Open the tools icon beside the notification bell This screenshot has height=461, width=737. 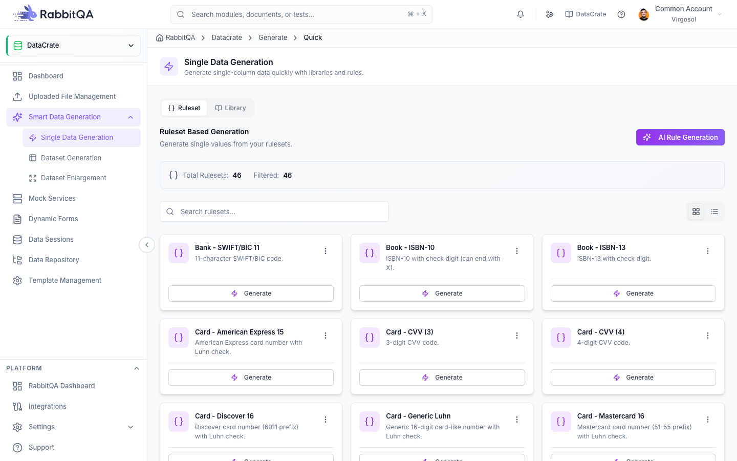point(550,14)
